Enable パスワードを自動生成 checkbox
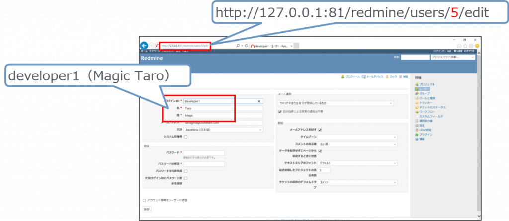509x221 pixels. 186,171
